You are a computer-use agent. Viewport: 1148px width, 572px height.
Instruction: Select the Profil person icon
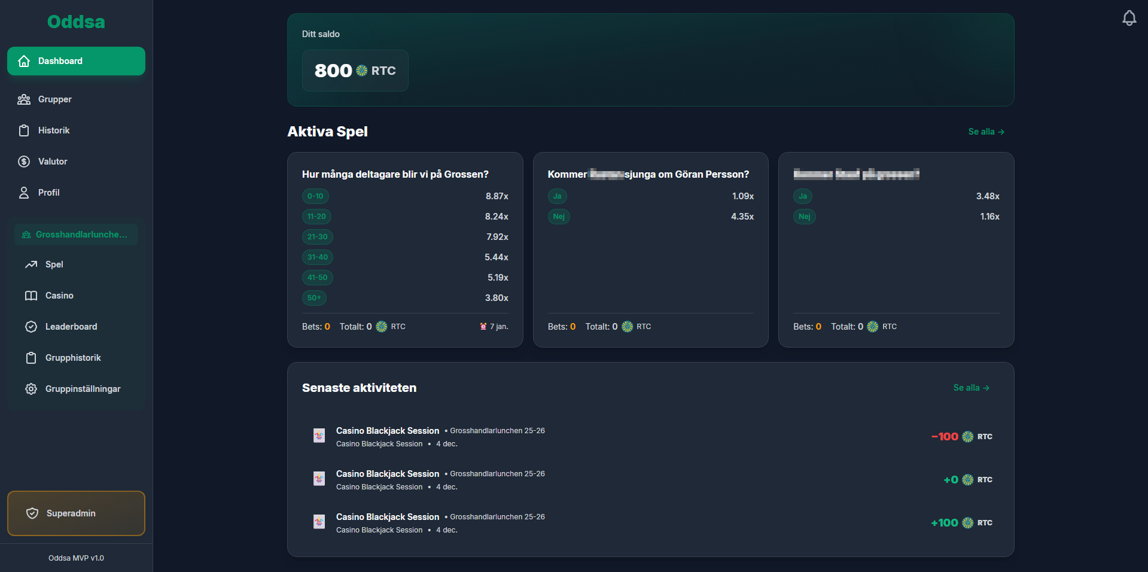pyautogui.click(x=24, y=193)
